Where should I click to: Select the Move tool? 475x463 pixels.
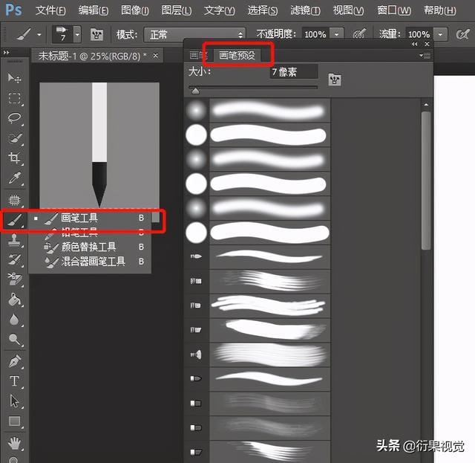(14, 78)
